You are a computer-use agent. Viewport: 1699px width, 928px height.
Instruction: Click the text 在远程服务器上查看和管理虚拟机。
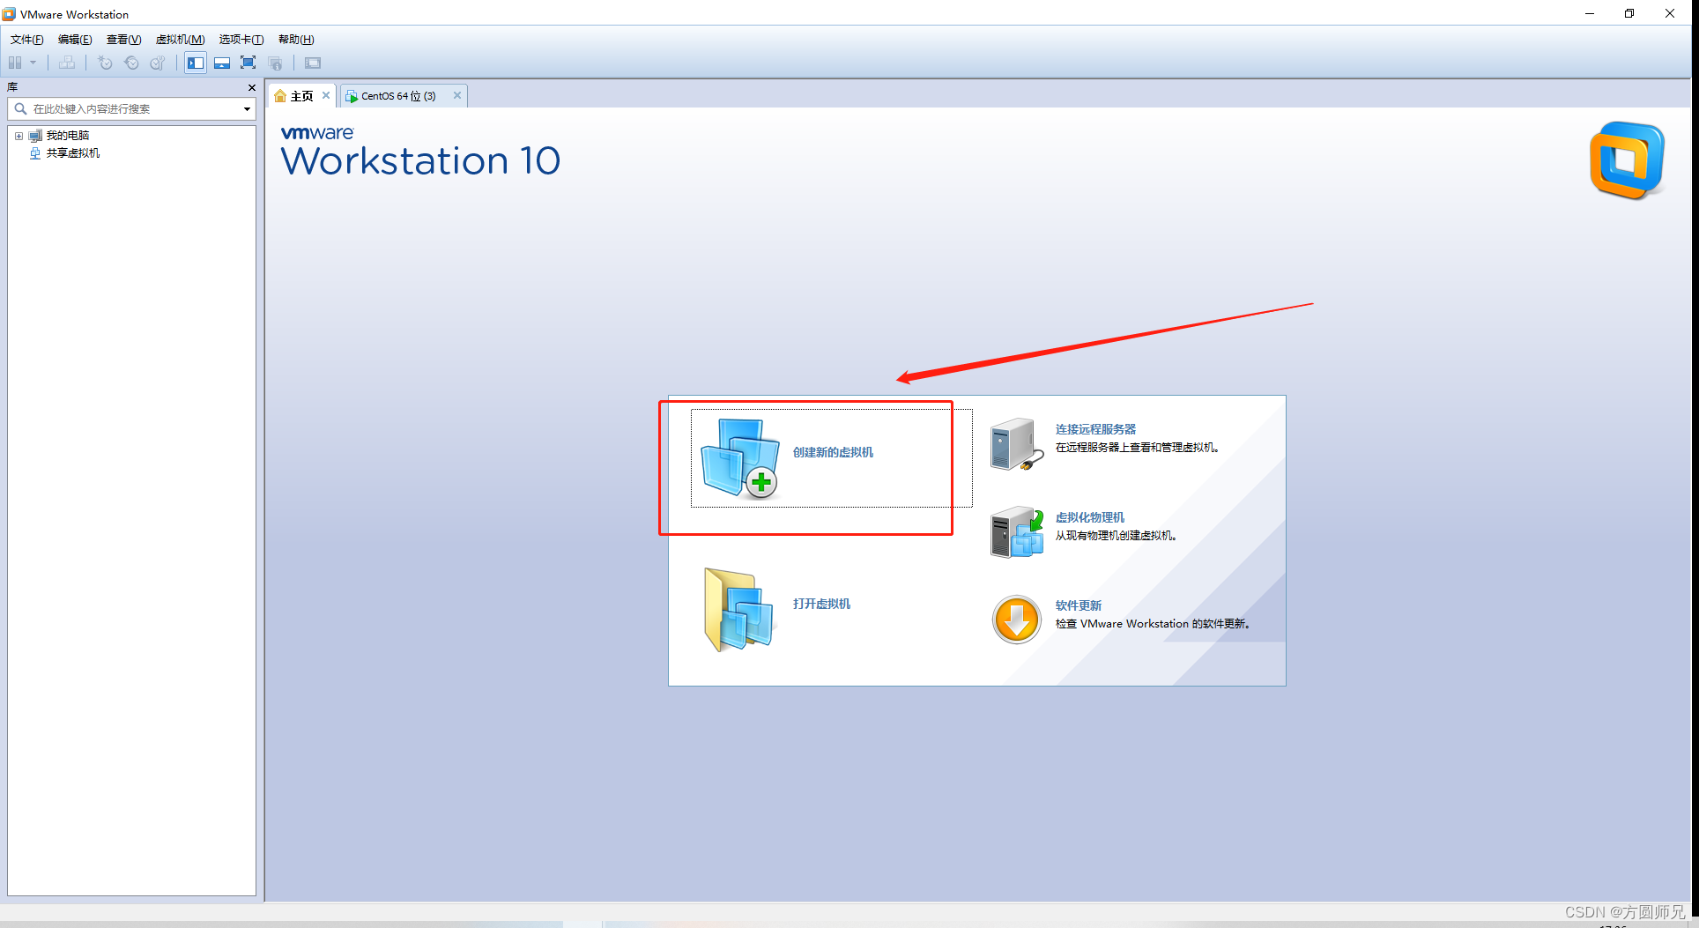1137,448
